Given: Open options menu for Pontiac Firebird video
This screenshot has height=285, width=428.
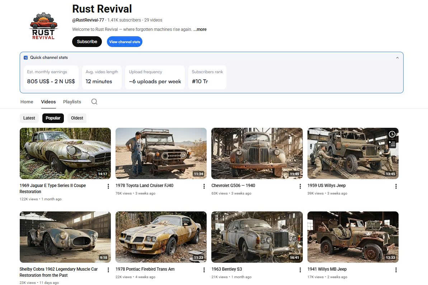Looking at the screenshot, I should click(204, 270).
